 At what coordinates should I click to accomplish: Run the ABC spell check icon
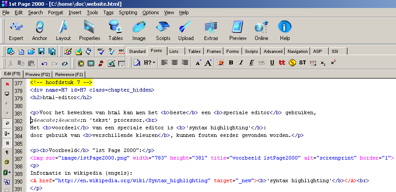tap(101, 52)
